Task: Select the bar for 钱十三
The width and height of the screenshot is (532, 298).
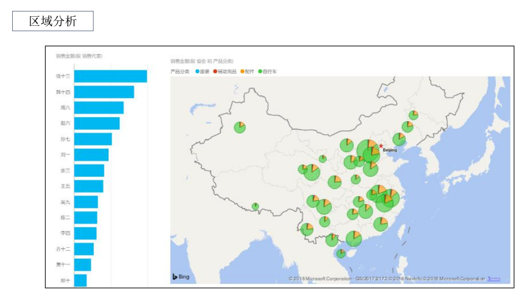Action: click(111, 77)
